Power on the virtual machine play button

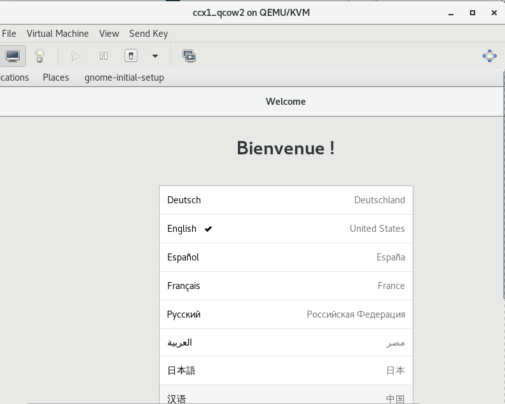tap(76, 56)
